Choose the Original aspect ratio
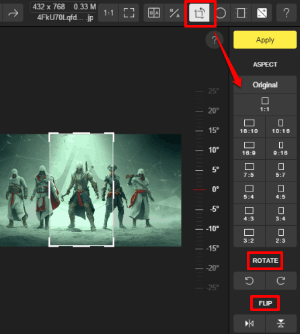Screen dimensions: 300x334 265,85
